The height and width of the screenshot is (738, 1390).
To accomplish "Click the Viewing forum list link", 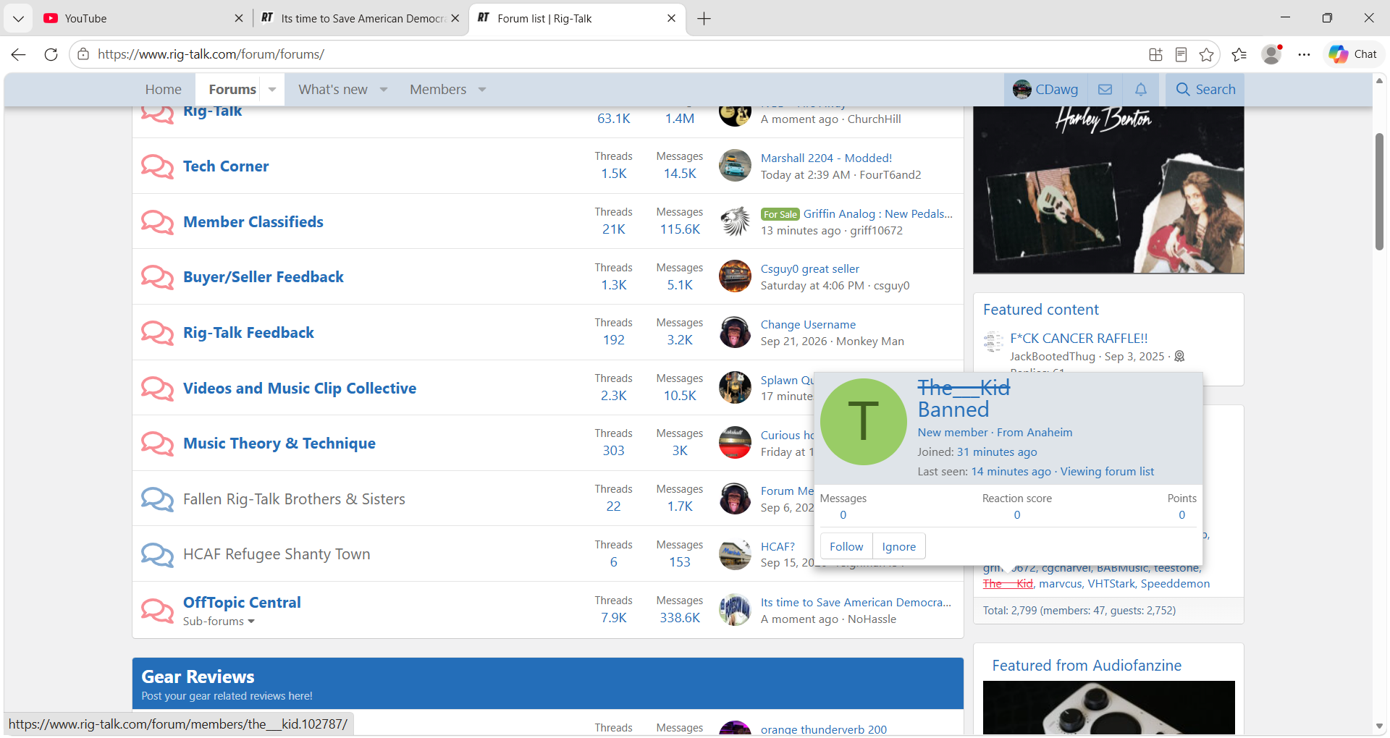I will coord(1107,472).
